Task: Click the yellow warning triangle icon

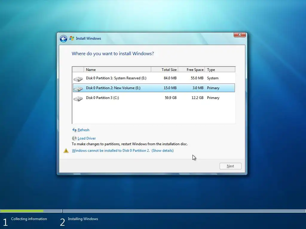Action: pos(66,151)
